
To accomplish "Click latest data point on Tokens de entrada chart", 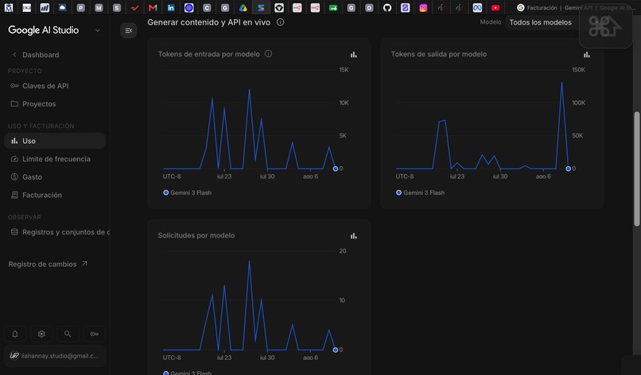I will pyautogui.click(x=336, y=168).
